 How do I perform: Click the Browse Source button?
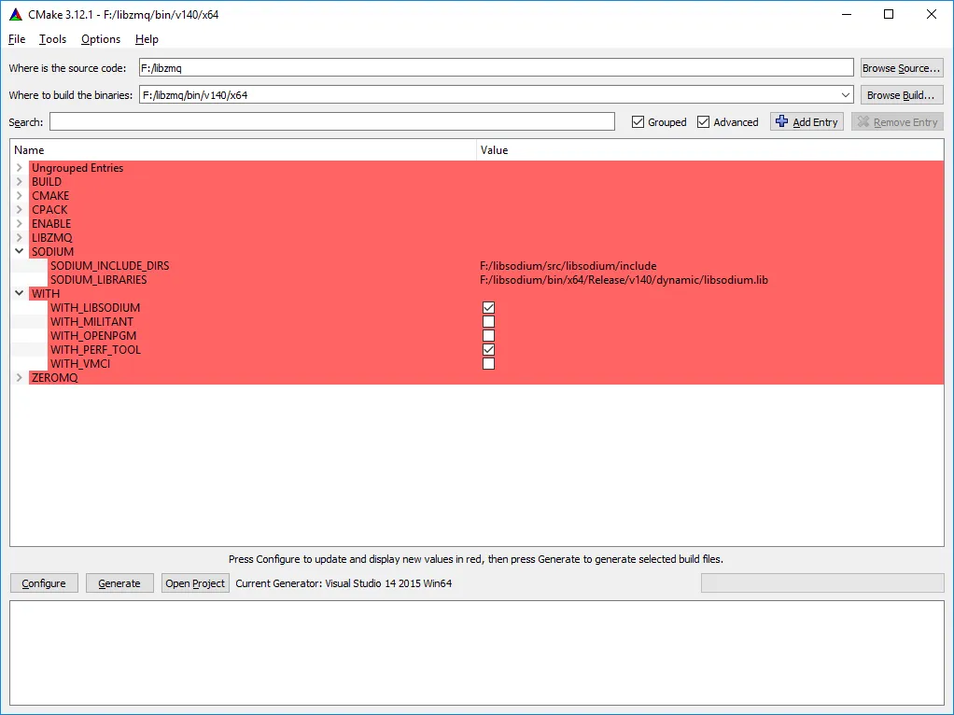point(901,68)
